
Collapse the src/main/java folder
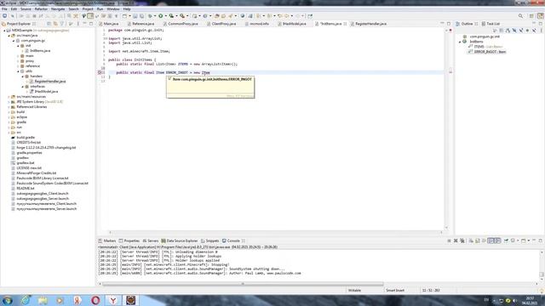(9, 36)
